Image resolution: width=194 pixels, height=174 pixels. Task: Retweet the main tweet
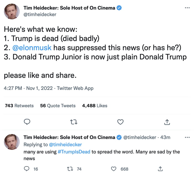[74, 122]
